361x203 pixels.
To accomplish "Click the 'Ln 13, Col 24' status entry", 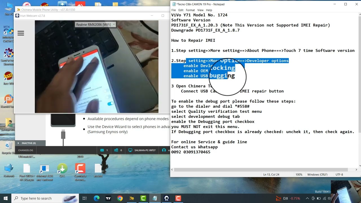I will point(271,175).
